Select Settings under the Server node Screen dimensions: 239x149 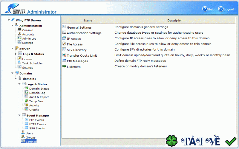pyautogui.click(x=27, y=68)
